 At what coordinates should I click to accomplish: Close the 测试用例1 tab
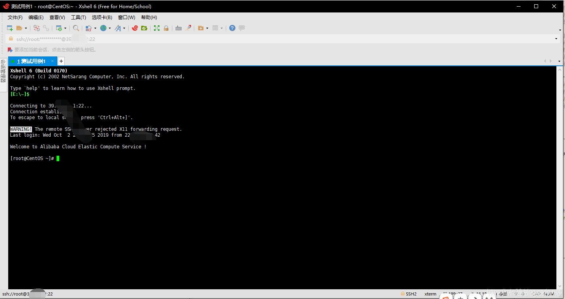pyautogui.click(x=53, y=61)
